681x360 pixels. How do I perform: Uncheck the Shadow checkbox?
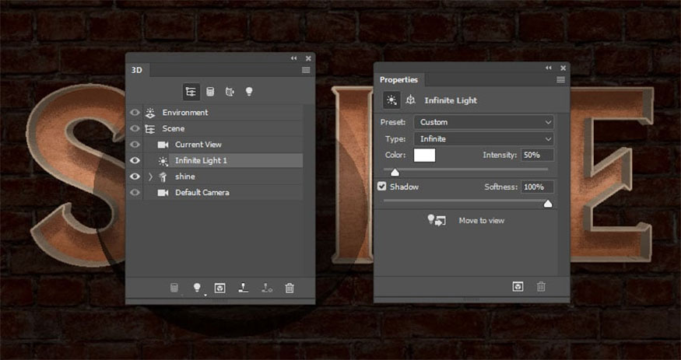382,187
